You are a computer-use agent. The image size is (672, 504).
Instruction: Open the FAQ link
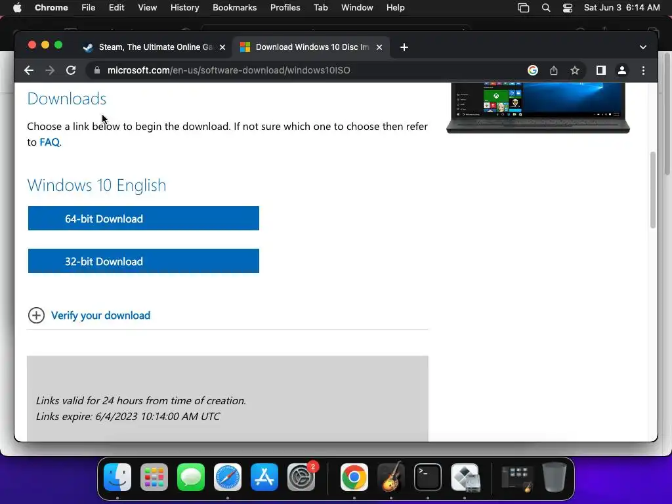pos(50,142)
